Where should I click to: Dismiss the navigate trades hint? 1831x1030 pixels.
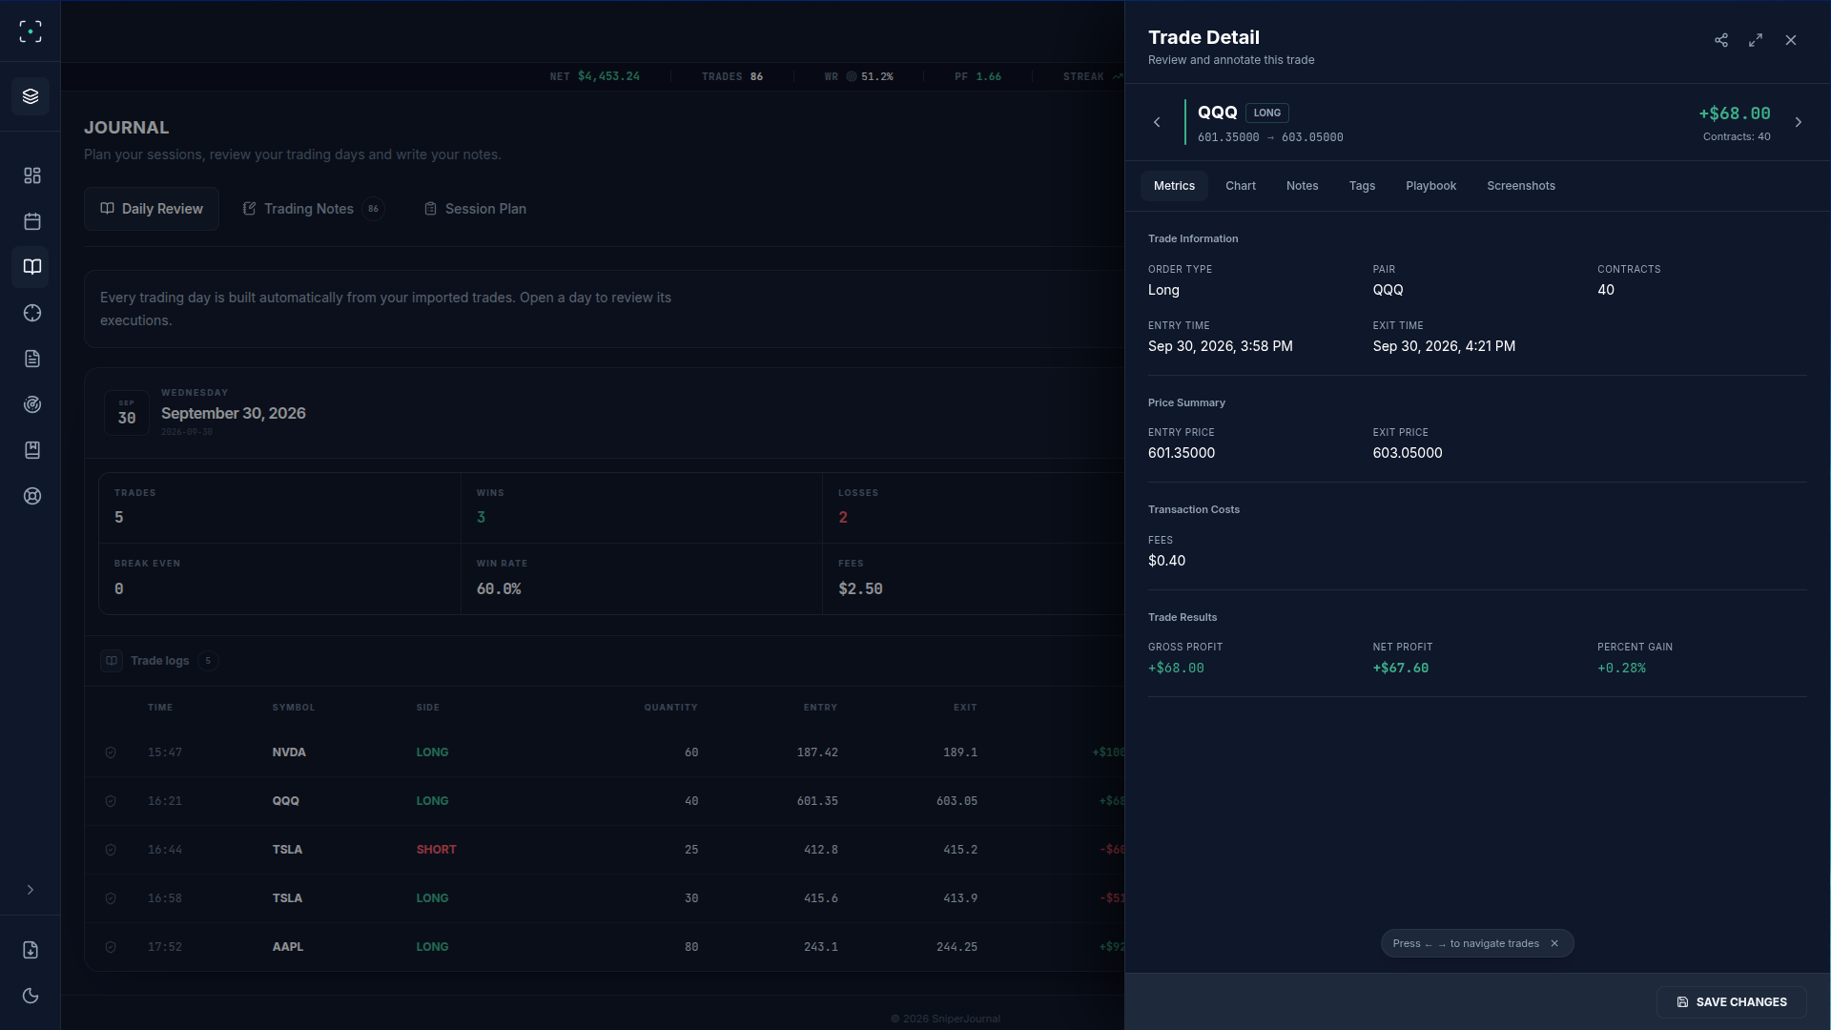(1554, 943)
